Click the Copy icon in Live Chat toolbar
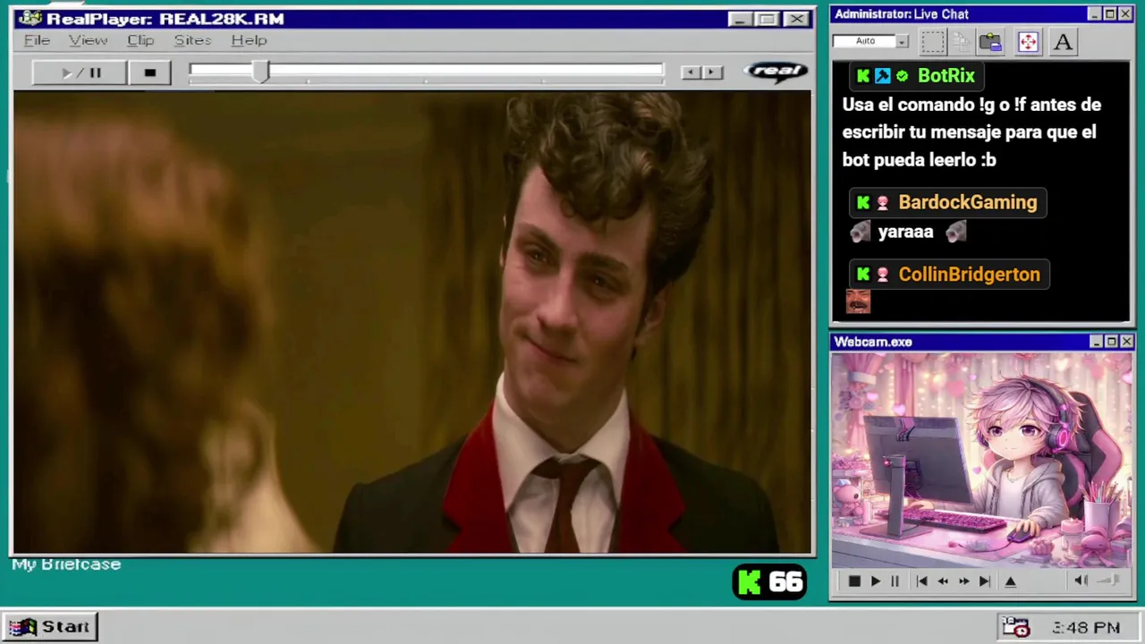Image resolution: width=1145 pixels, height=644 pixels. pyautogui.click(x=961, y=41)
